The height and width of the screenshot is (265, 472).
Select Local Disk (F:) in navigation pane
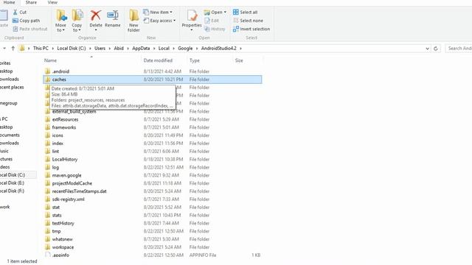[x=12, y=191]
